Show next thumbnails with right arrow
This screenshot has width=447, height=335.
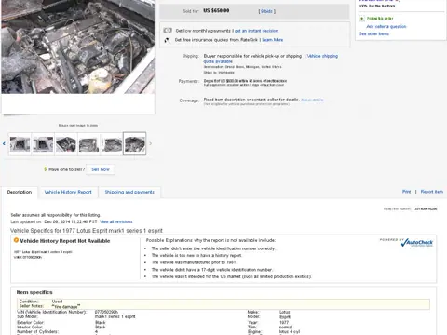tap(151, 143)
